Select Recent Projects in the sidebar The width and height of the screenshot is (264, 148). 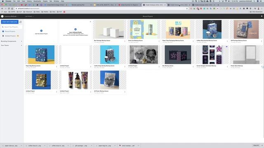click(x=10, y=31)
